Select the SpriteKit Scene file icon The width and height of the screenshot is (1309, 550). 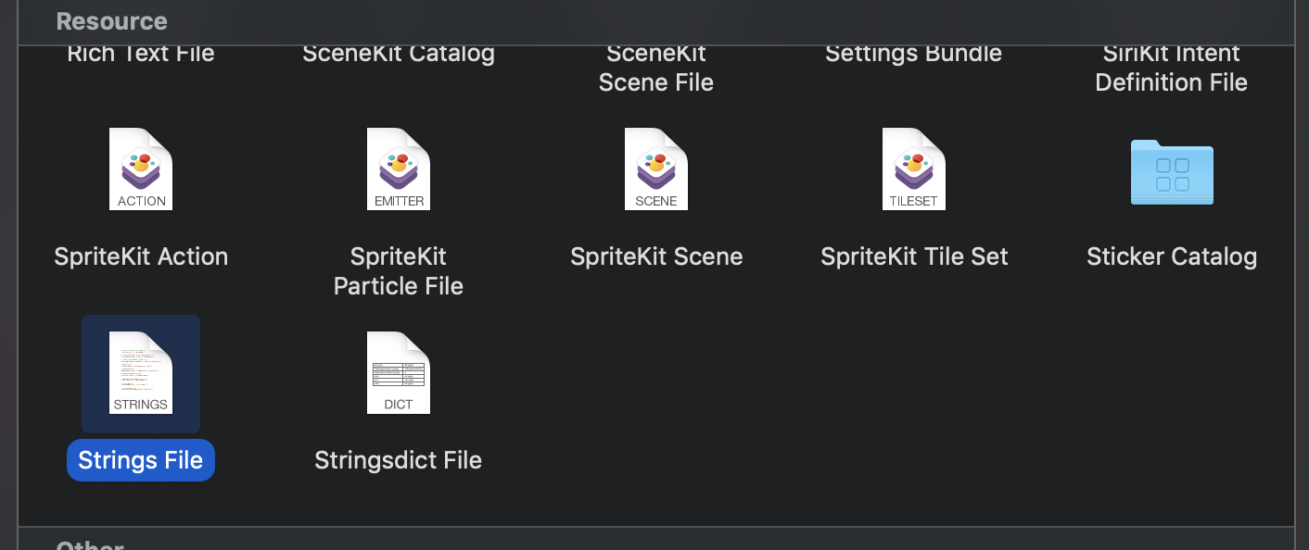point(656,169)
